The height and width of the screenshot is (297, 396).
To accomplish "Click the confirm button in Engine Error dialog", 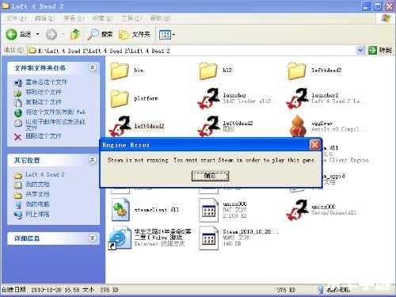I will [x=210, y=176].
